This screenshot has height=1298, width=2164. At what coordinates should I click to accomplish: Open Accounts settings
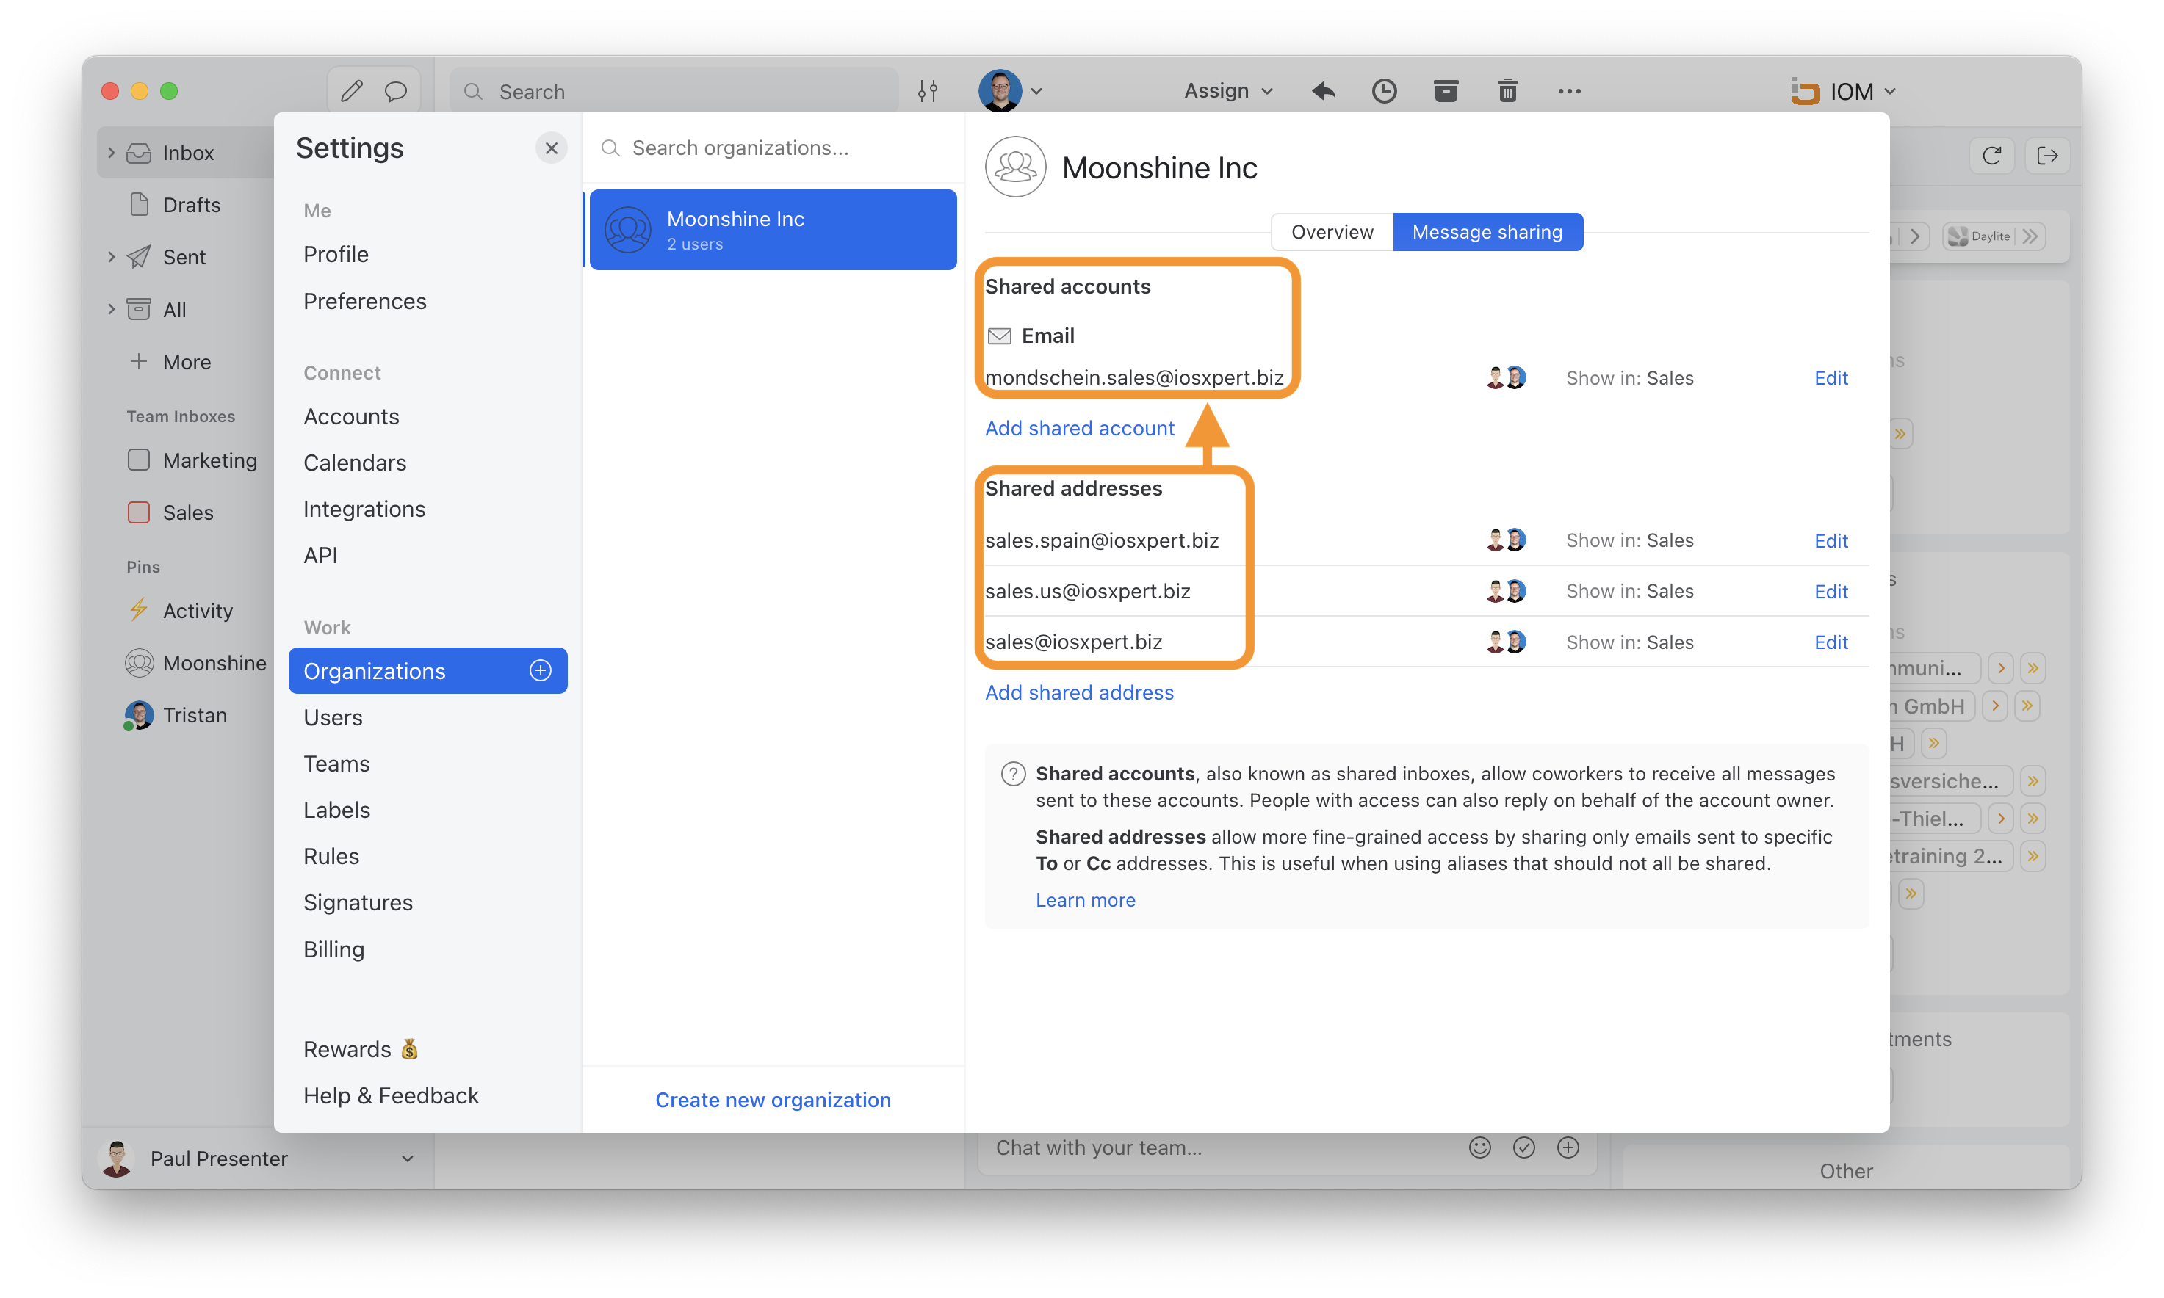[x=351, y=416]
